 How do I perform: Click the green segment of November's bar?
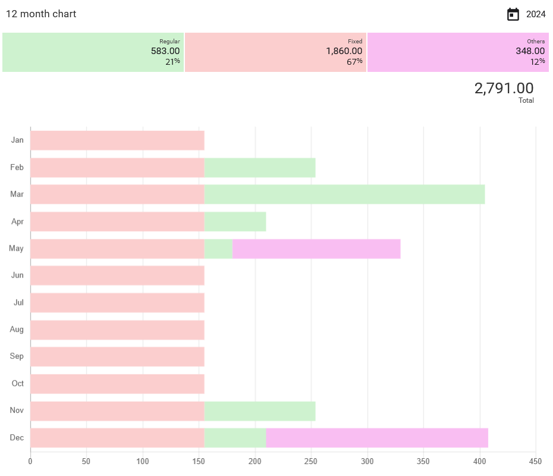point(259,410)
